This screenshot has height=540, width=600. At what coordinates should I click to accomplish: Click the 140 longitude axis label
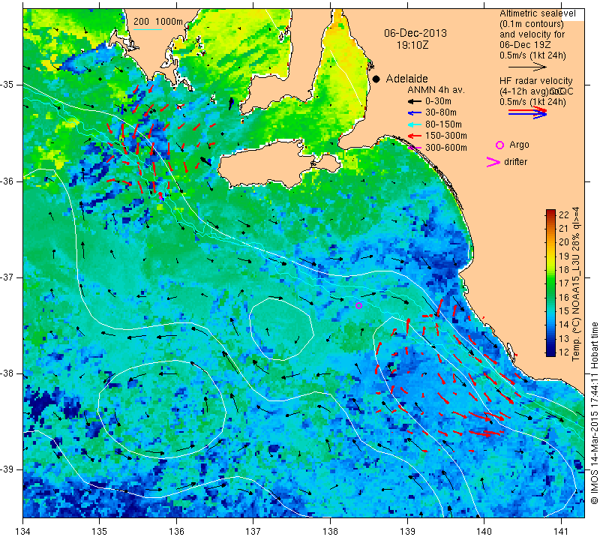484,532
